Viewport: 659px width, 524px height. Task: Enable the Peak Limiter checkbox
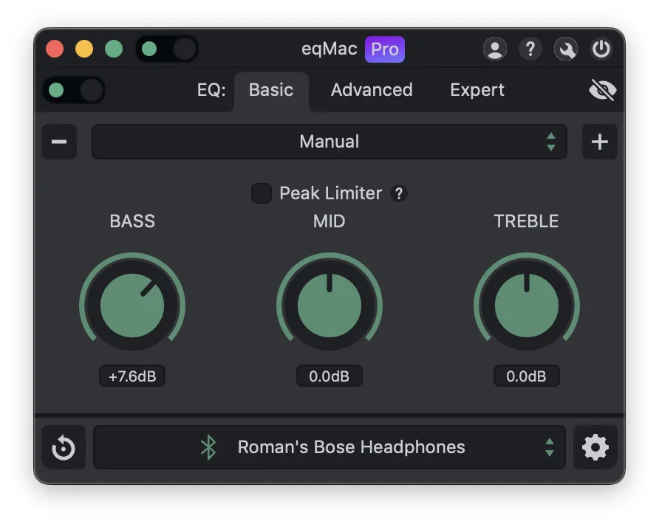tap(261, 193)
